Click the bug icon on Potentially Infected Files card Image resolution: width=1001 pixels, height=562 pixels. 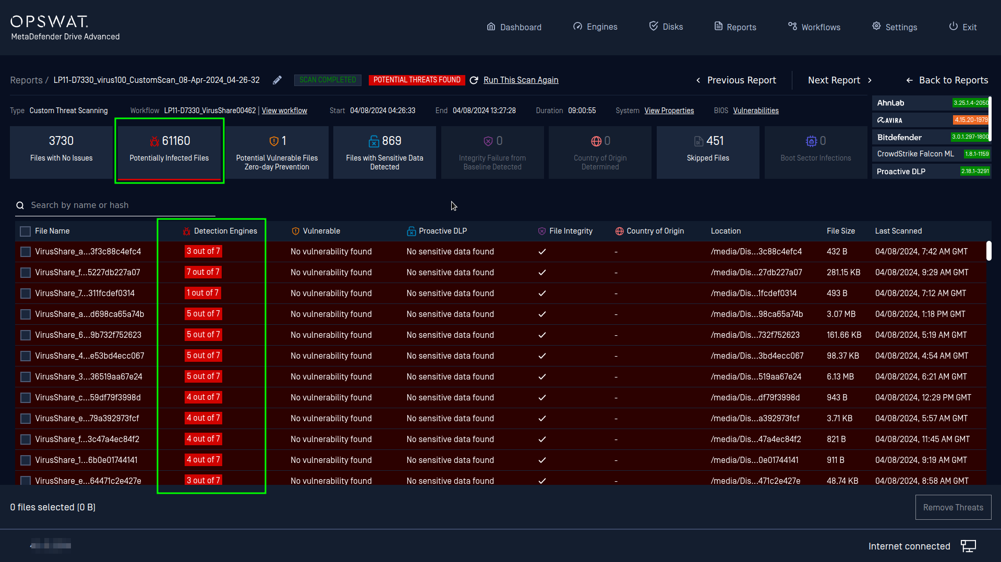(154, 141)
